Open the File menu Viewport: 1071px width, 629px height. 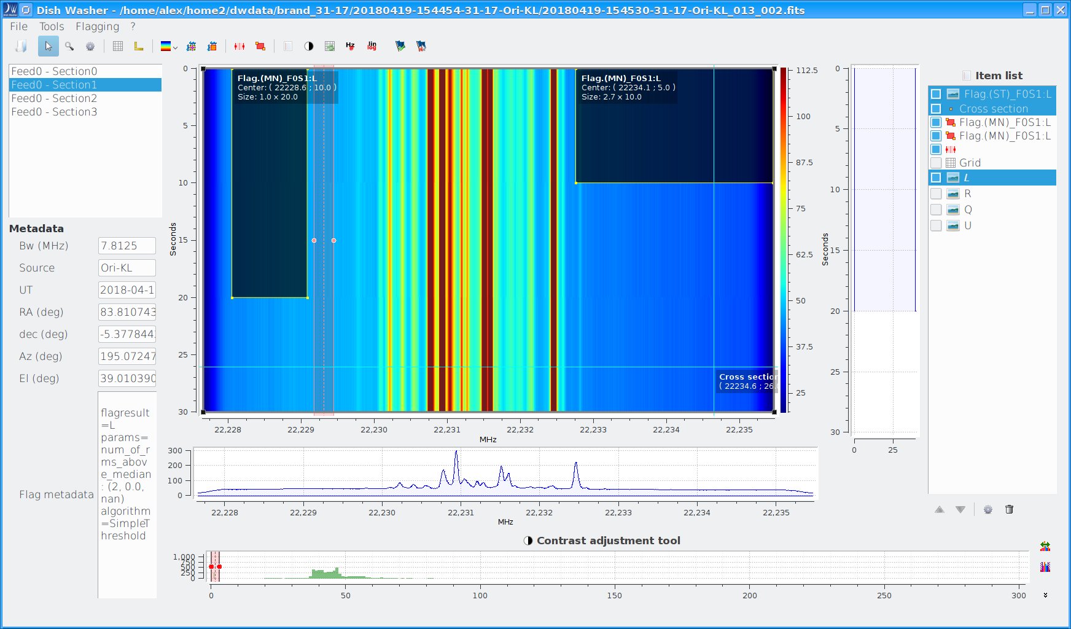pos(18,26)
